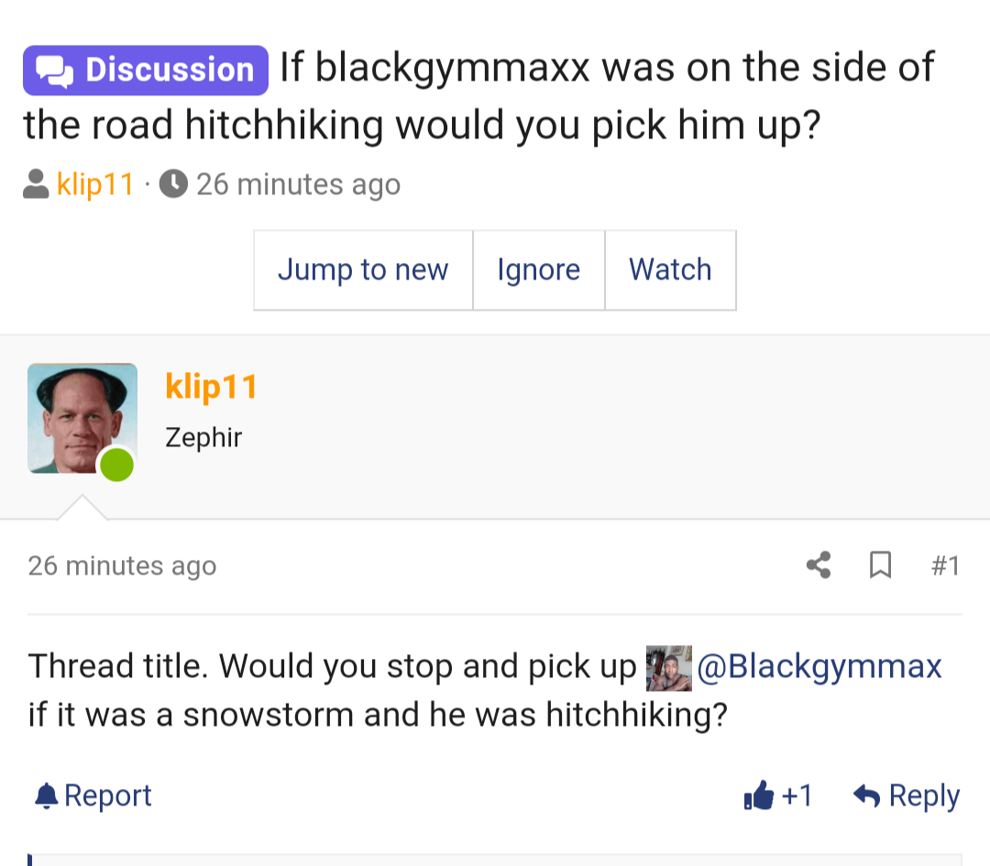This screenshot has width=990, height=866.
Task: Ignore this thread
Action: (x=539, y=270)
